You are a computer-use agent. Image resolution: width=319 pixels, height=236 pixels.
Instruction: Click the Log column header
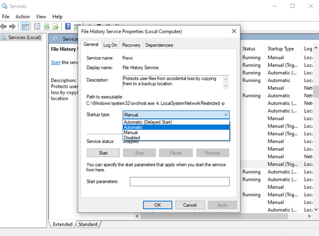308,49
